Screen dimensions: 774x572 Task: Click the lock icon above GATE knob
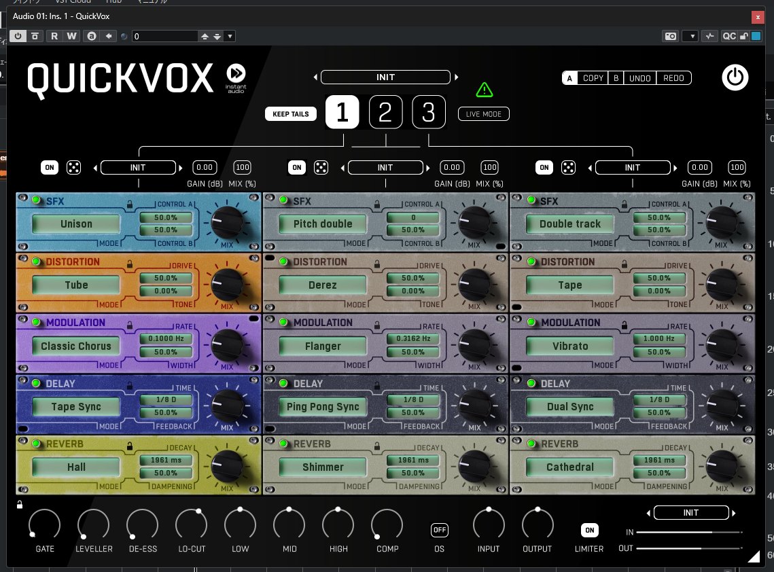pos(20,504)
